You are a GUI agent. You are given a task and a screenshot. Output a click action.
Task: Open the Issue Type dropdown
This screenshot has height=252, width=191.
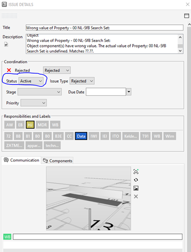tap(82, 81)
